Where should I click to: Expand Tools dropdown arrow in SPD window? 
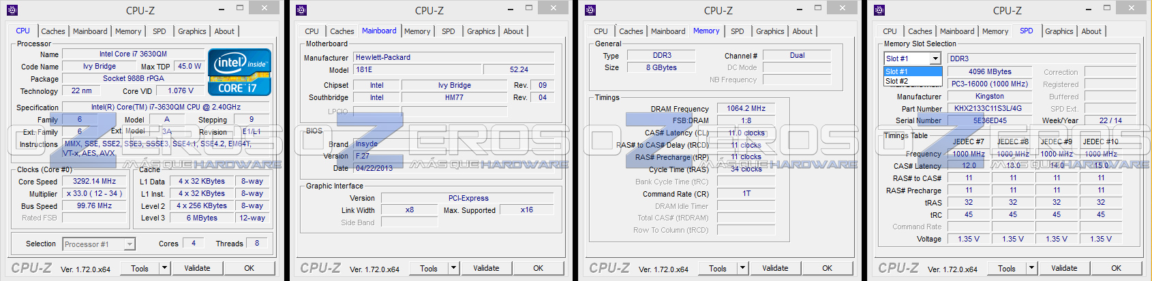[x=1031, y=268]
